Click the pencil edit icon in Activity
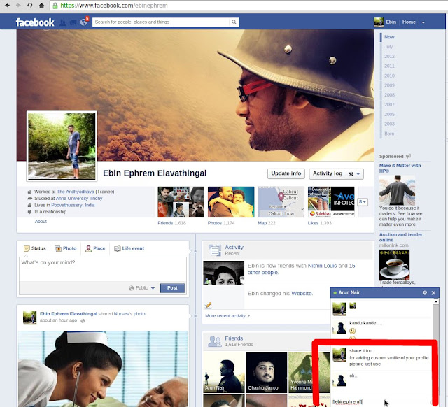Viewport: 448px width, 407px height. (x=209, y=305)
